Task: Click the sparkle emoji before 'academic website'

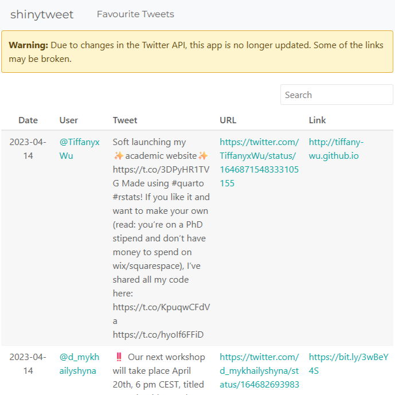Action: click(x=119, y=156)
